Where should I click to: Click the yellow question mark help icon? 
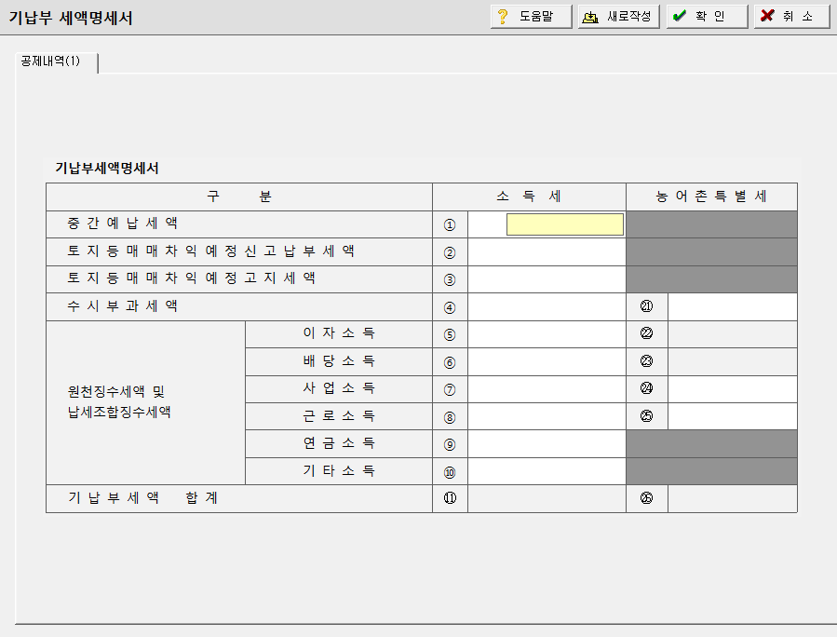pos(503,17)
